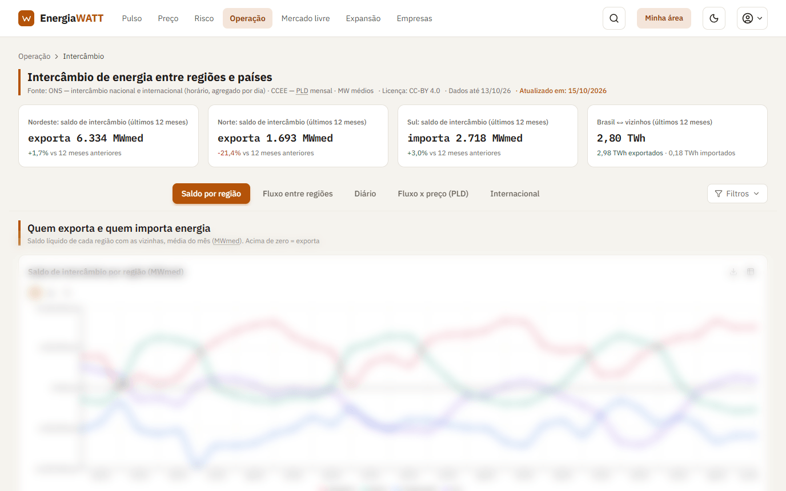
Task: Go to Pulso menu item
Action: 132,18
